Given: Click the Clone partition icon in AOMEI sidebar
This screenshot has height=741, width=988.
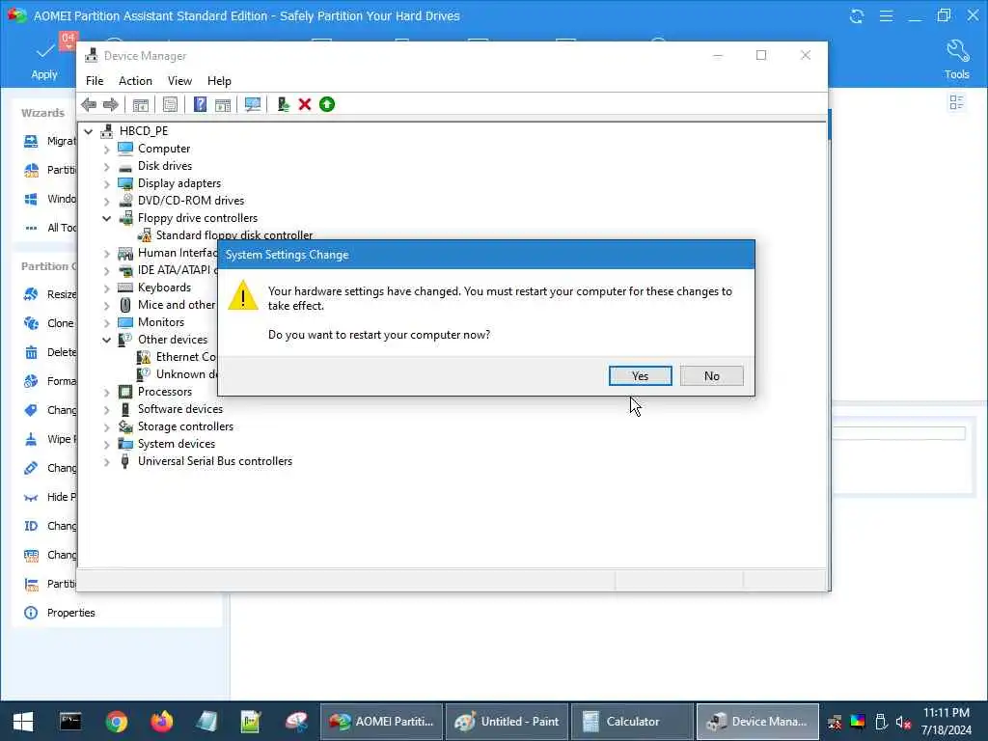Looking at the screenshot, I should pos(31,323).
